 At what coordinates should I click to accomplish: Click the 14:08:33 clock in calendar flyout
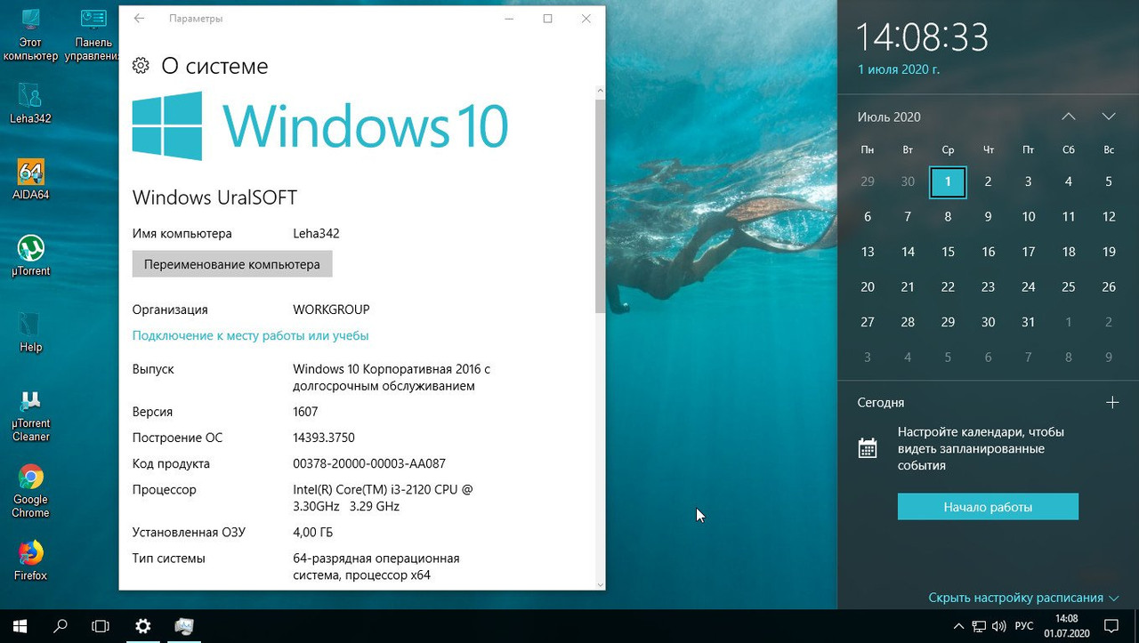pos(922,37)
